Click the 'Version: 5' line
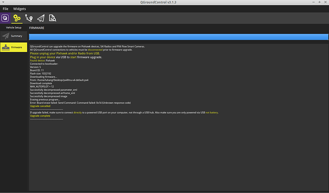 point(35,67)
